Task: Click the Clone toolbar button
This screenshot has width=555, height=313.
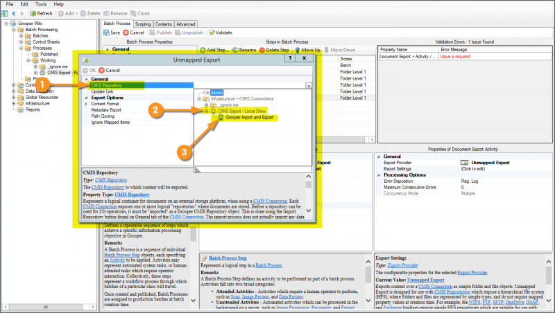Action: (x=140, y=13)
